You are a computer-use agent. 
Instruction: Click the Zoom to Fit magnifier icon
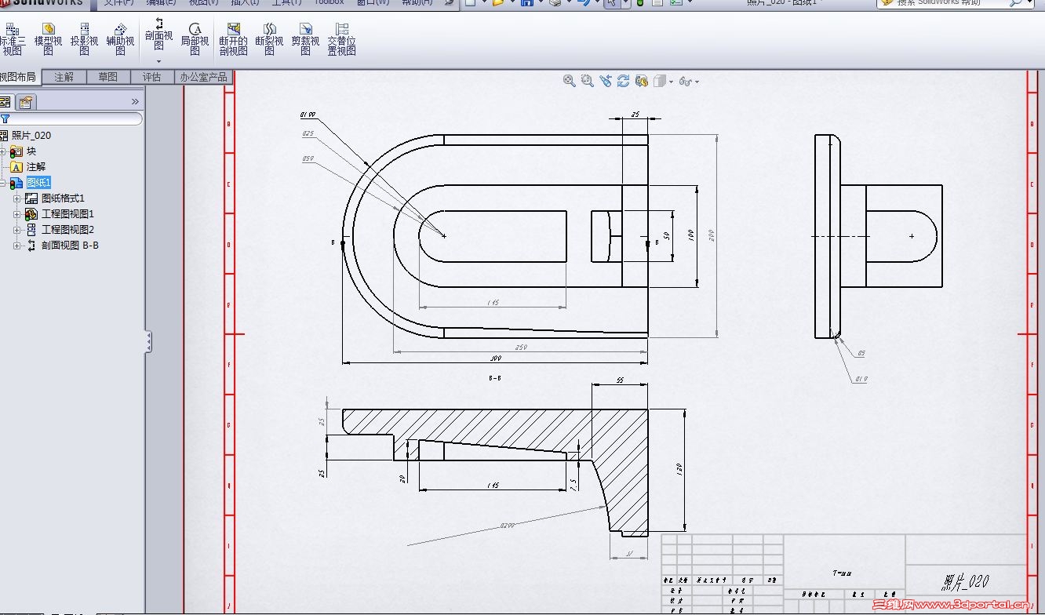click(x=570, y=81)
